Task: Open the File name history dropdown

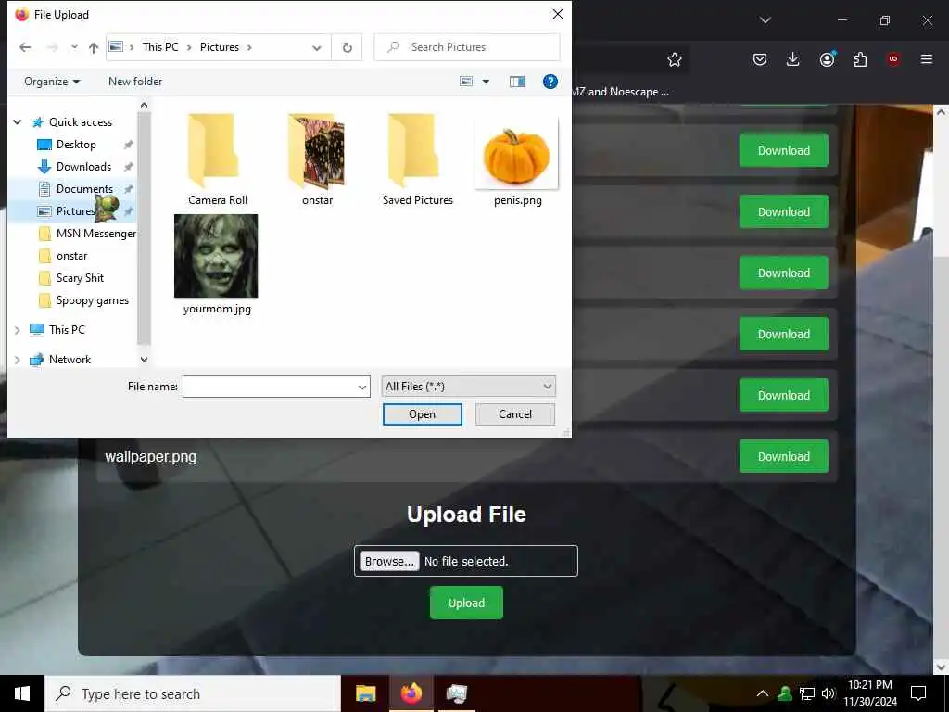Action: (x=362, y=387)
